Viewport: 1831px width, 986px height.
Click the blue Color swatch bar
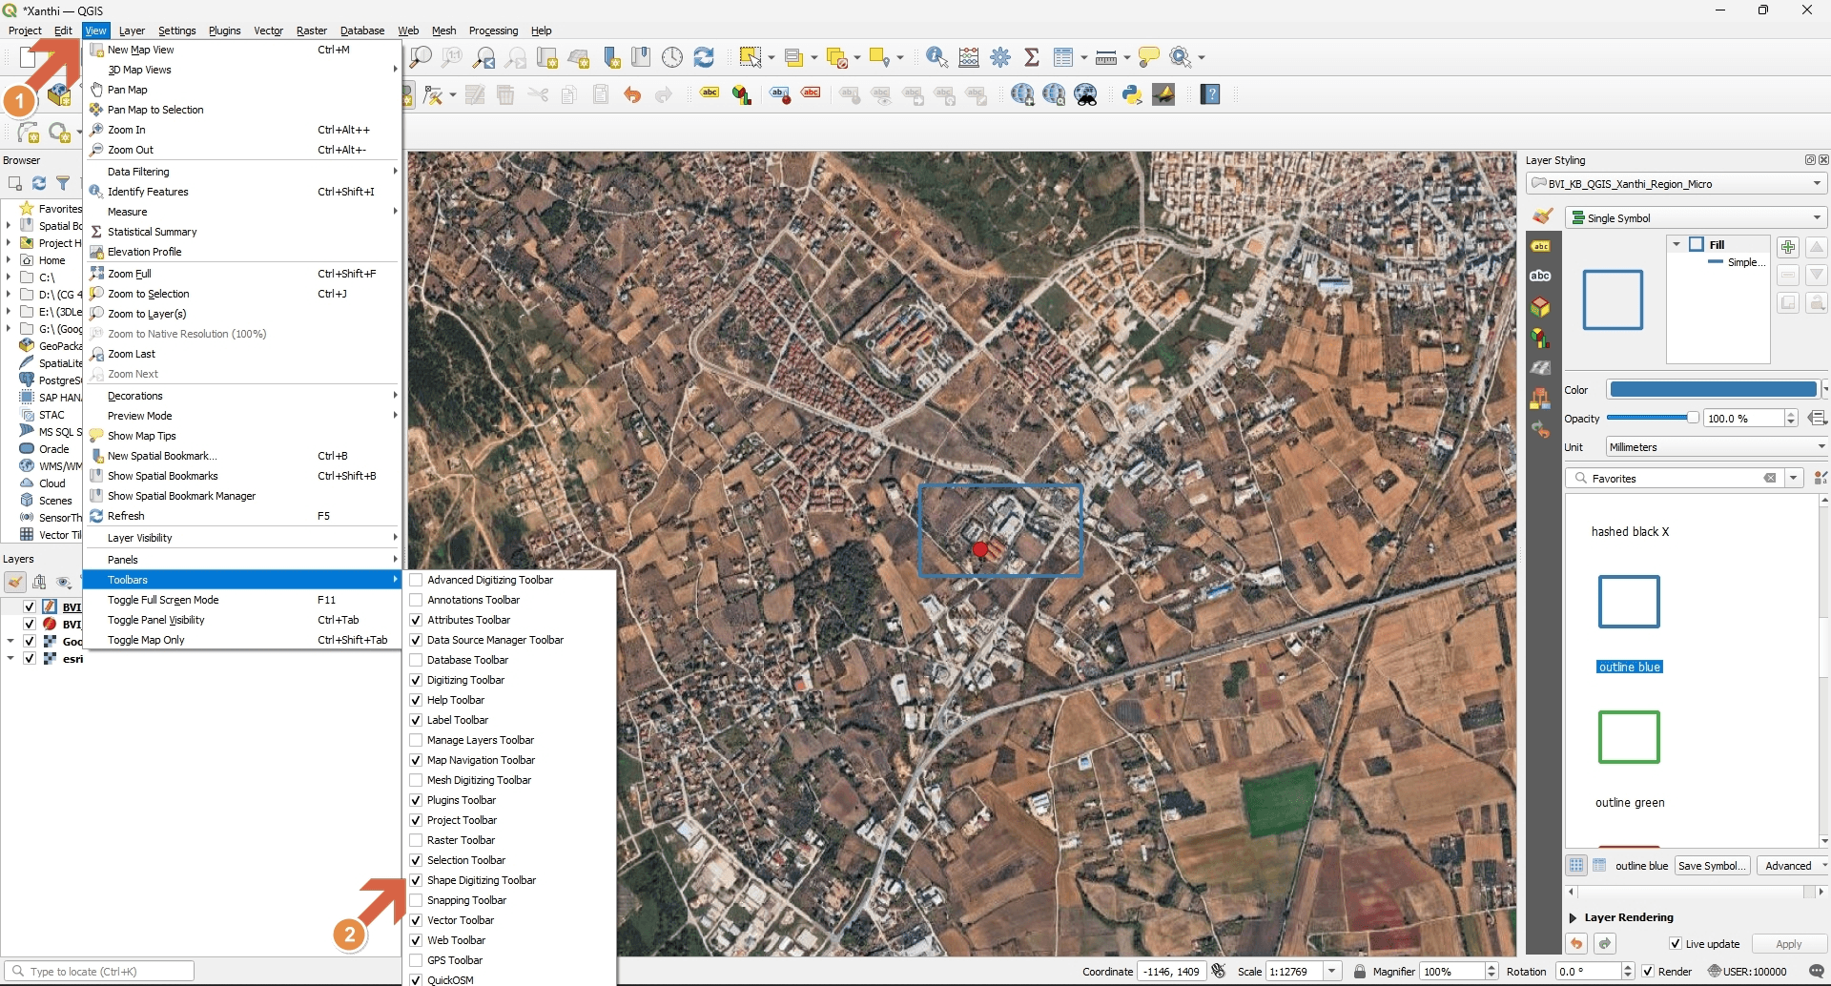pos(1713,389)
